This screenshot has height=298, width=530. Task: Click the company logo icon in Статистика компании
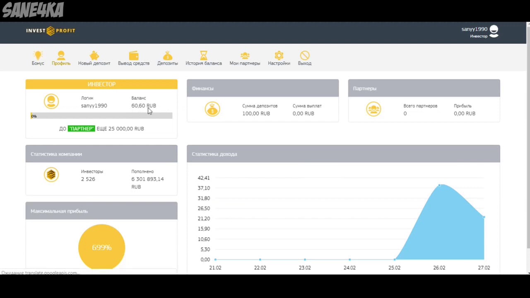[x=51, y=175]
